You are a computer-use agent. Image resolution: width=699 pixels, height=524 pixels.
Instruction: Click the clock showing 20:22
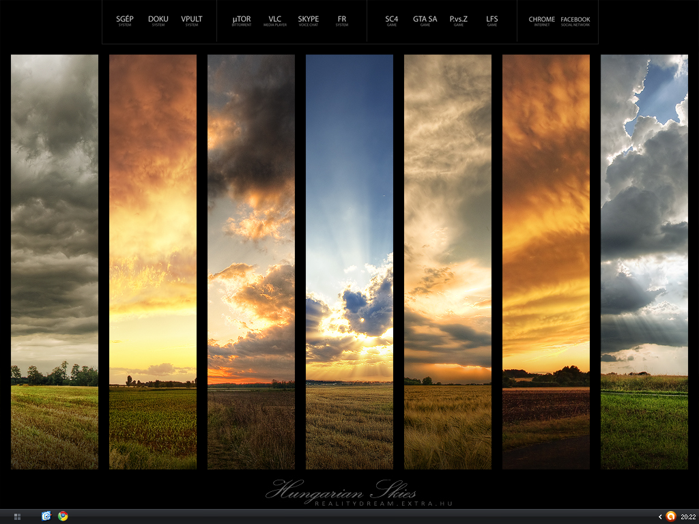[x=687, y=516]
